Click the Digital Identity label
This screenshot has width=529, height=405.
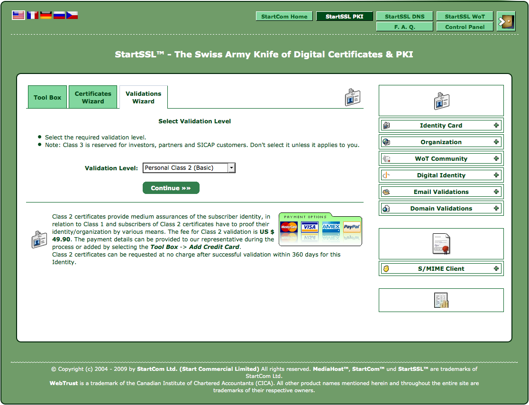[441, 175]
